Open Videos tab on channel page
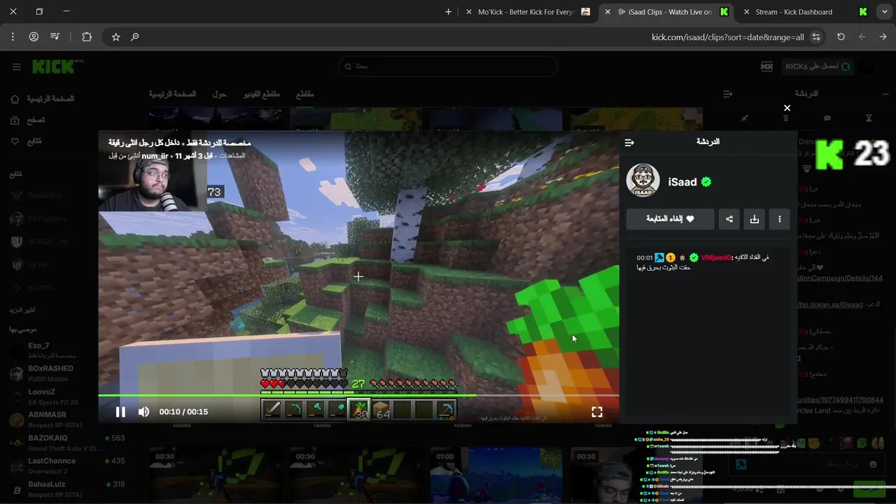896x504 pixels. 262,94
